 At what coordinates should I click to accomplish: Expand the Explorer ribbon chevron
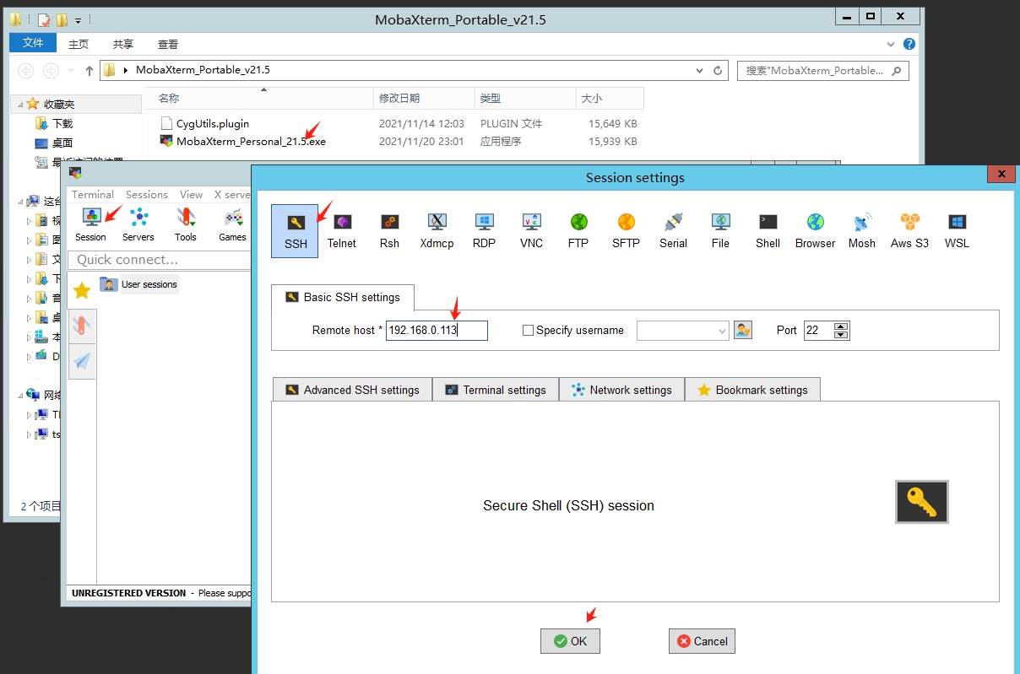(892, 44)
